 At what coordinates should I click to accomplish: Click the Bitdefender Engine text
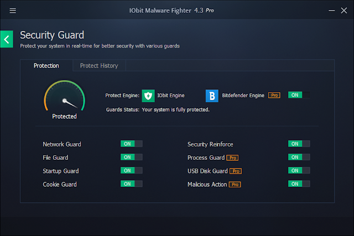(x=243, y=96)
